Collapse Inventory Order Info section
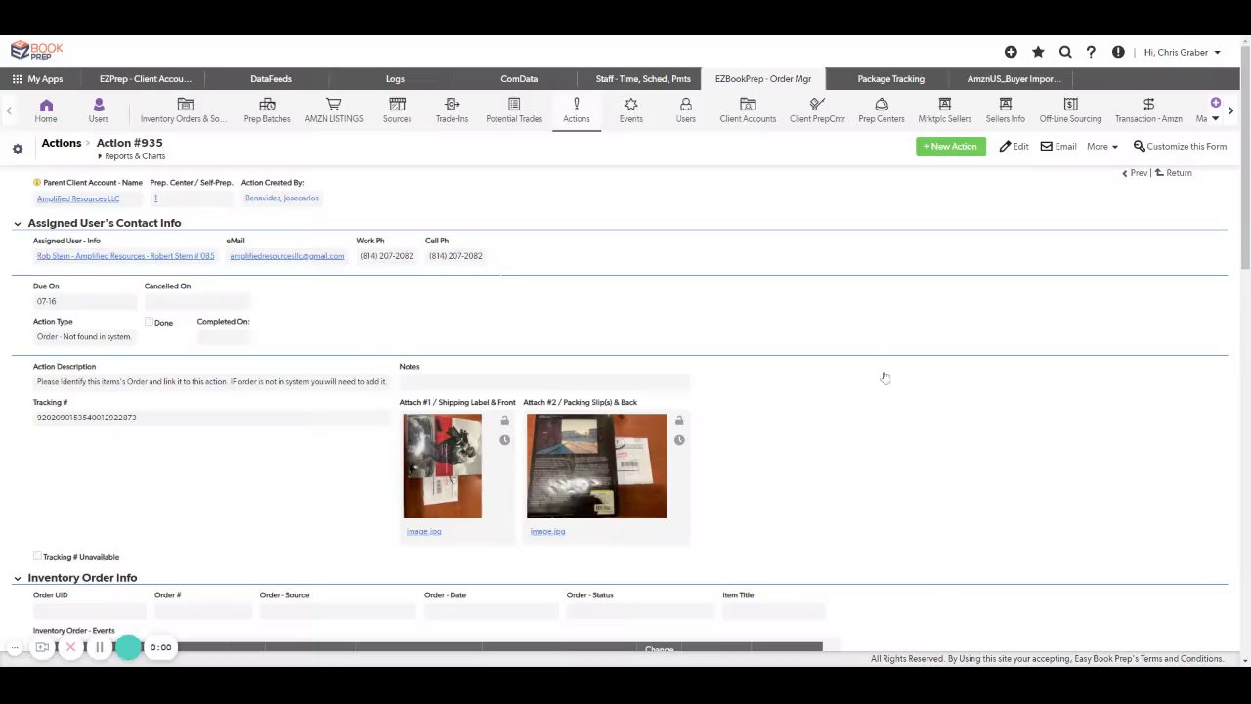 [17, 578]
